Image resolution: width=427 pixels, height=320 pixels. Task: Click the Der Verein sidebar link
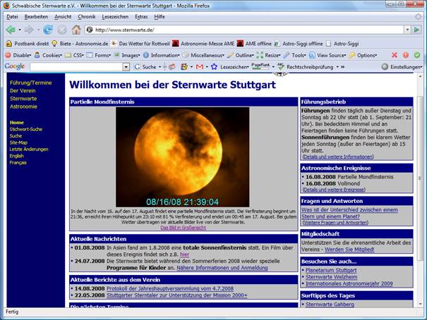23,90
